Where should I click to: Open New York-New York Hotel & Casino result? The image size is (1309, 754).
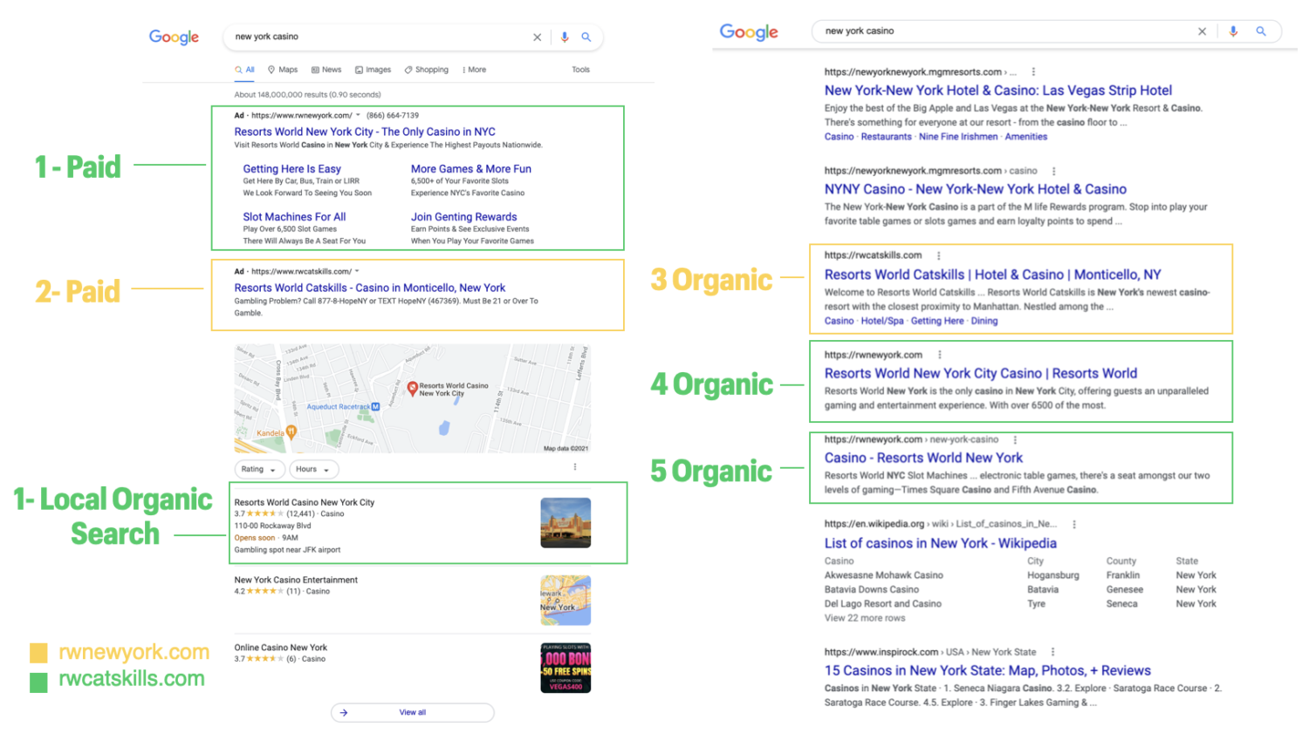click(998, 91)
